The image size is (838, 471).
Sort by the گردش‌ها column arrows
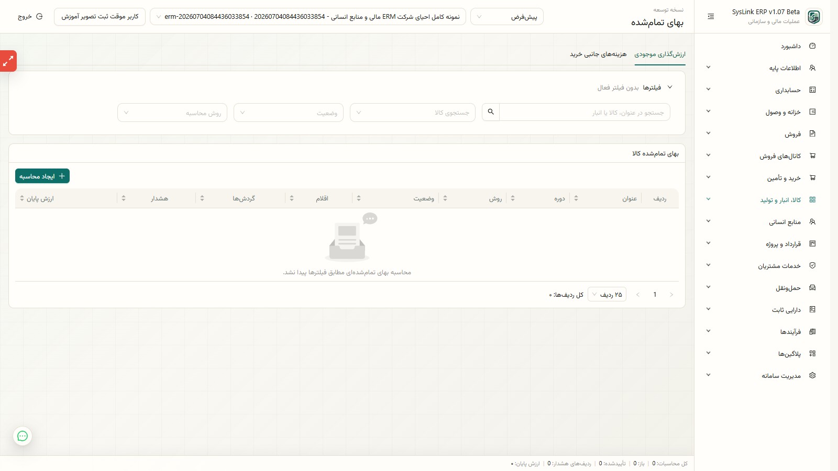point(202,198)
